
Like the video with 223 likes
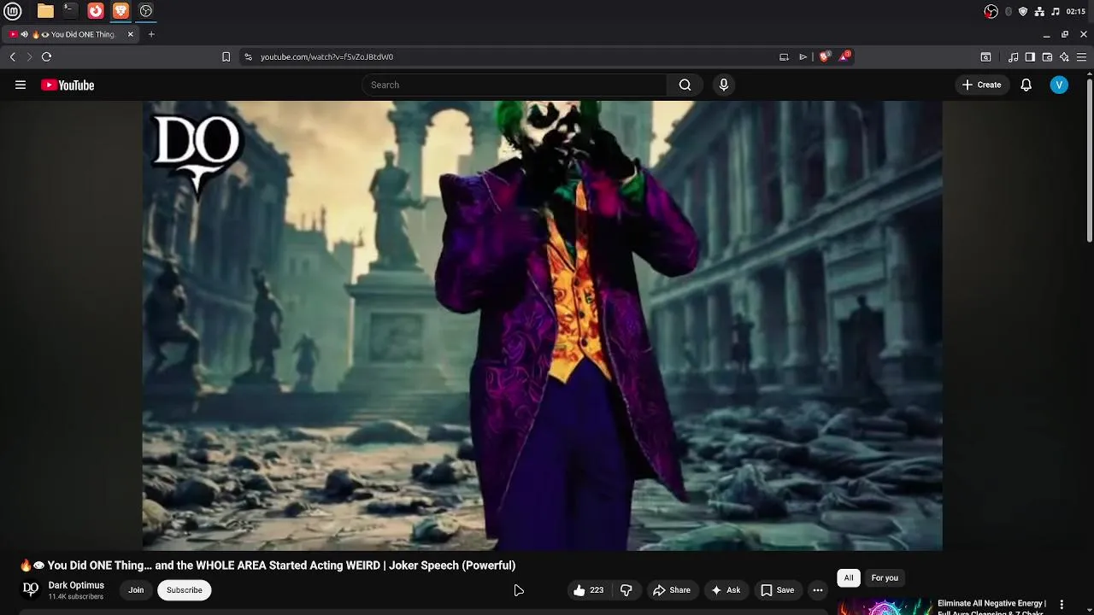[x=588, y=590]
